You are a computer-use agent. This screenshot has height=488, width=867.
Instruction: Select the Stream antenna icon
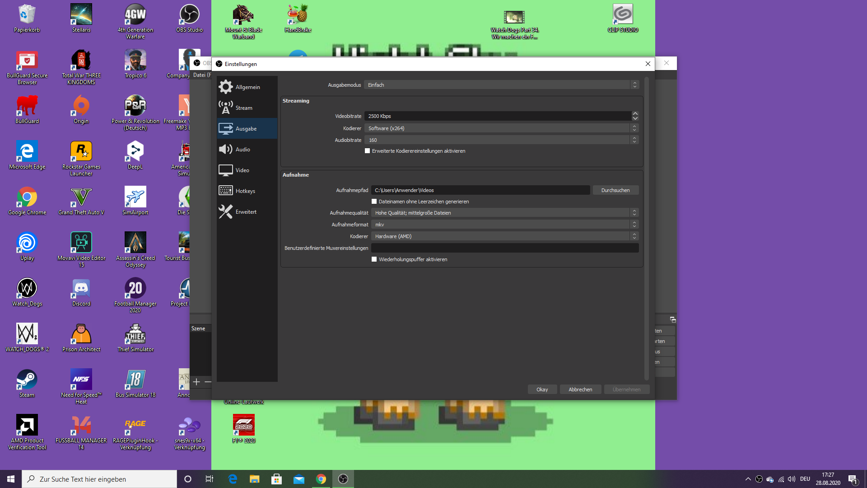click(x=225, y=108)
